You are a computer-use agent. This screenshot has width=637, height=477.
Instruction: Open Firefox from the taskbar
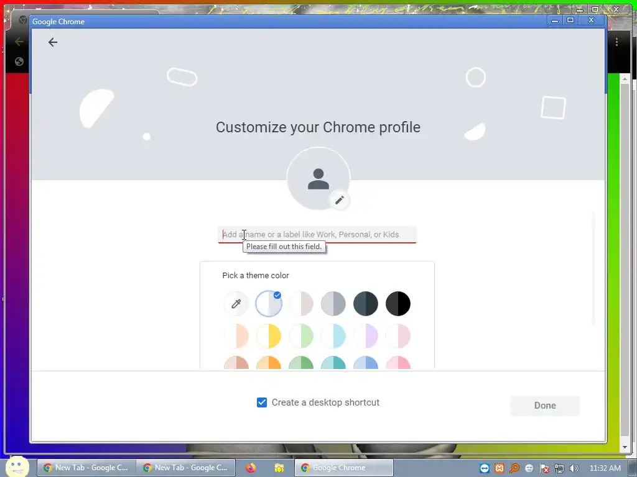pos(251,468)
